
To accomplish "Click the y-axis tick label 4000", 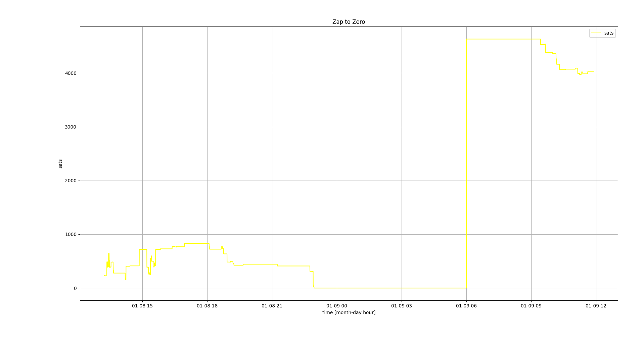I will tap(71, 73).
